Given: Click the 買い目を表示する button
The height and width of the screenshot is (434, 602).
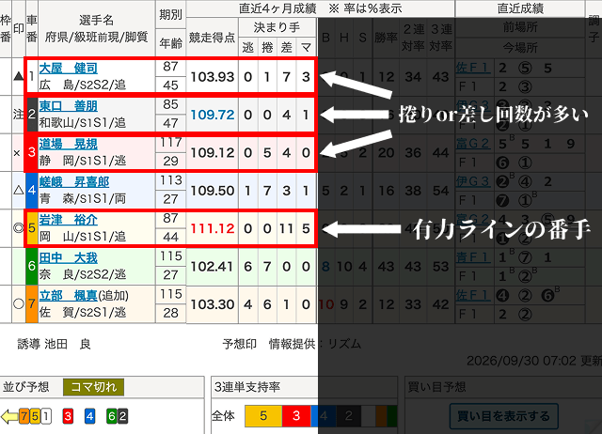Looking at the screenshot, I should tap(503, 416).
